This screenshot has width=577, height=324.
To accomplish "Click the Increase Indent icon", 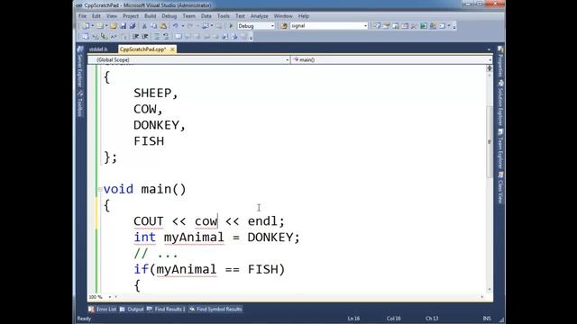I will [x=145, y=36].
